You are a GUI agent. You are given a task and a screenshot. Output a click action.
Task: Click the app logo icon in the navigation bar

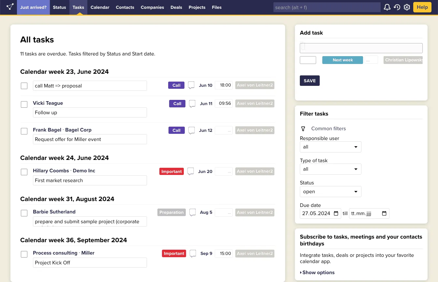click(x=10, y=7)
